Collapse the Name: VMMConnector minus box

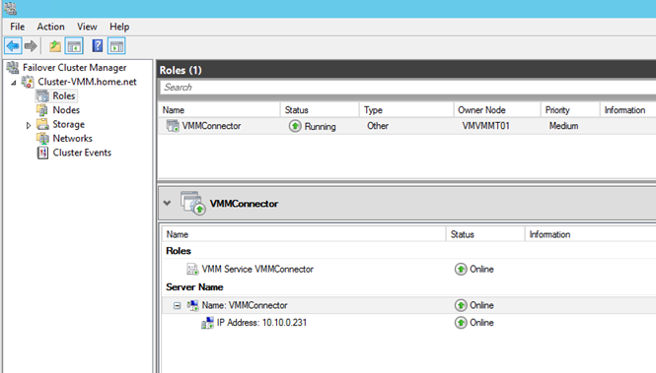click(x=178, y=306)
